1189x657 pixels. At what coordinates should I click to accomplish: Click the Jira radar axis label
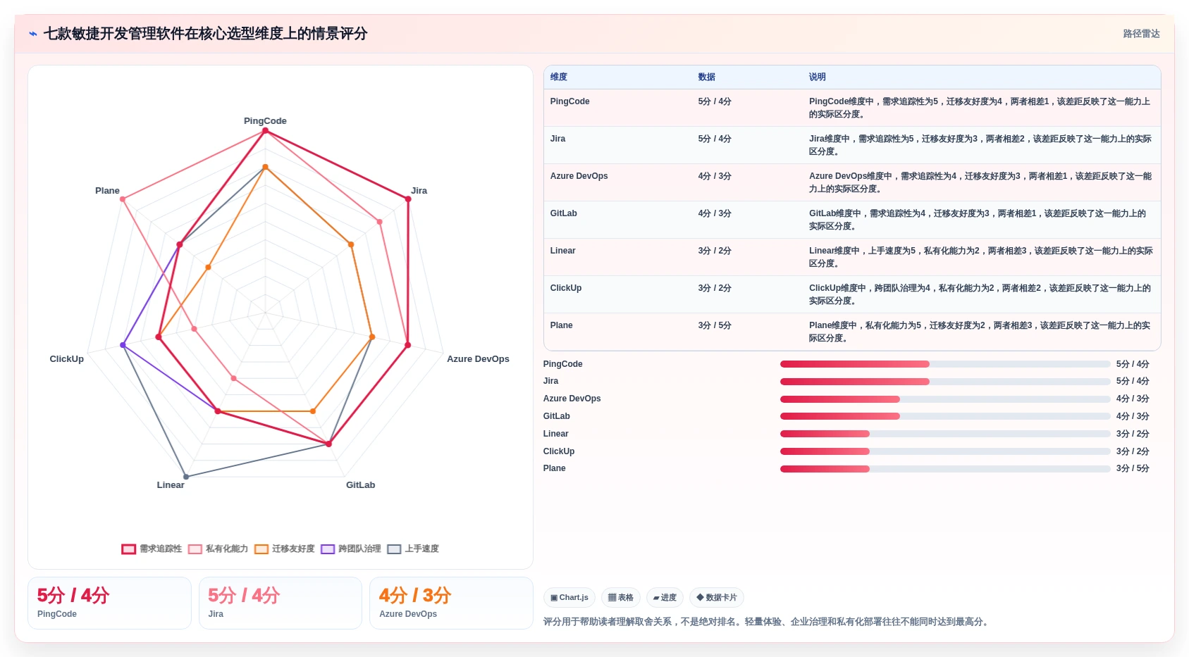419,191
